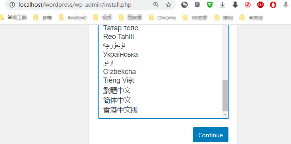This screenshot has width=291, height=144.
Task: Click the green T shield extension icon
Action: 210,5
